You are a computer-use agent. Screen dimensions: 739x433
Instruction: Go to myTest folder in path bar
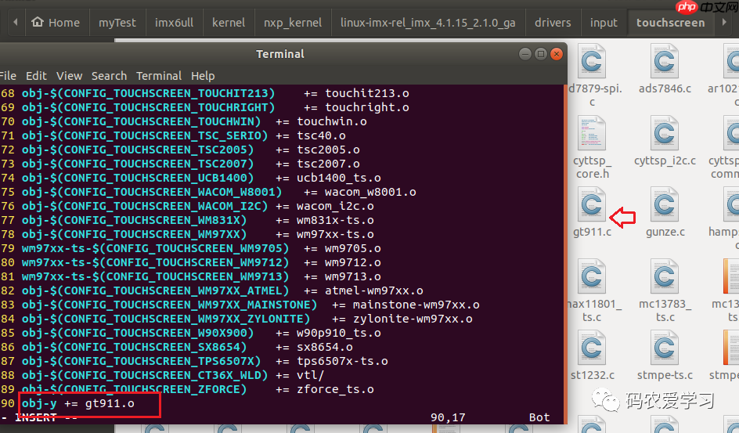pos(117,23)
